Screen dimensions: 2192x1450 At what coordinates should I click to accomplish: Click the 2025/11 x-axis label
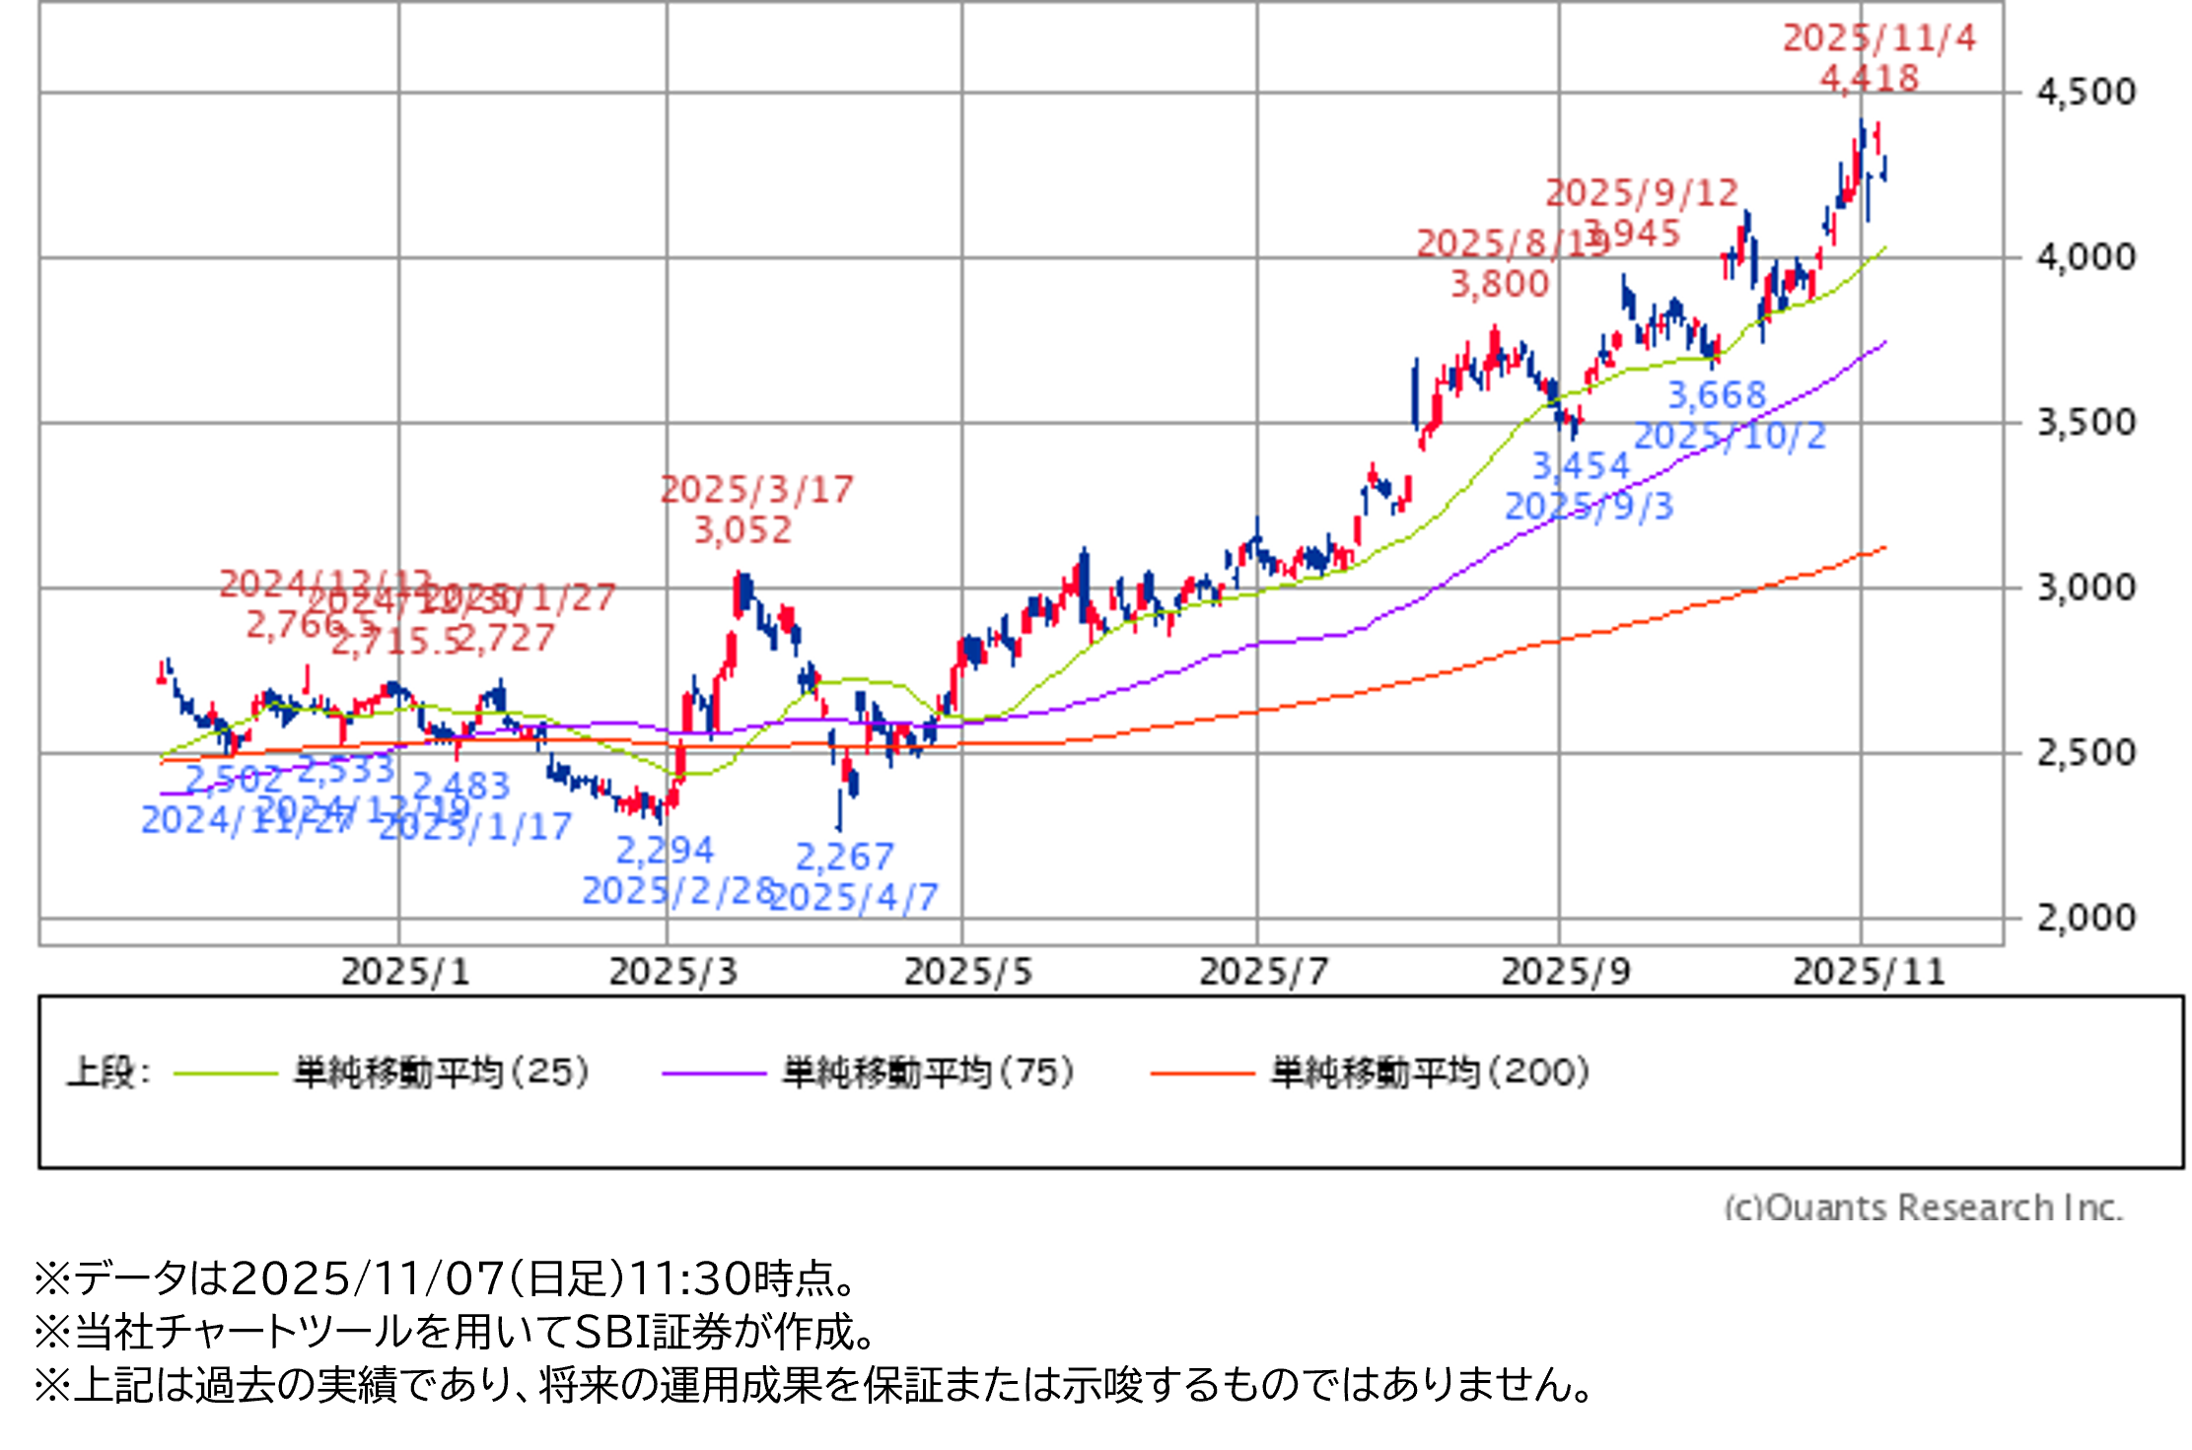1868,973
